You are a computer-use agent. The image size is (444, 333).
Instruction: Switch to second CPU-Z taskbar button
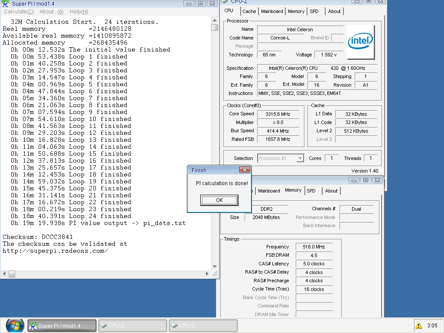pos(203,326)
